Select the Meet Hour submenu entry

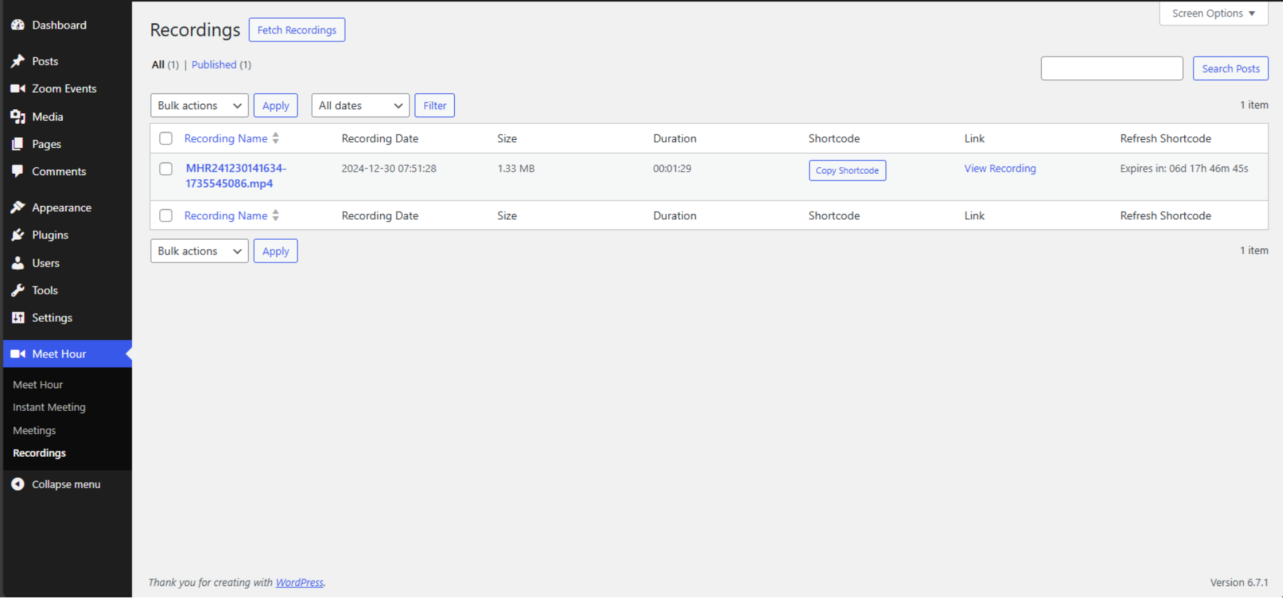38,385
